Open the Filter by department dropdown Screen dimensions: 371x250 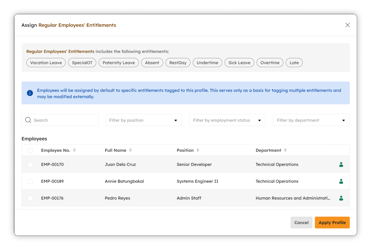click(x=311, y=120)
